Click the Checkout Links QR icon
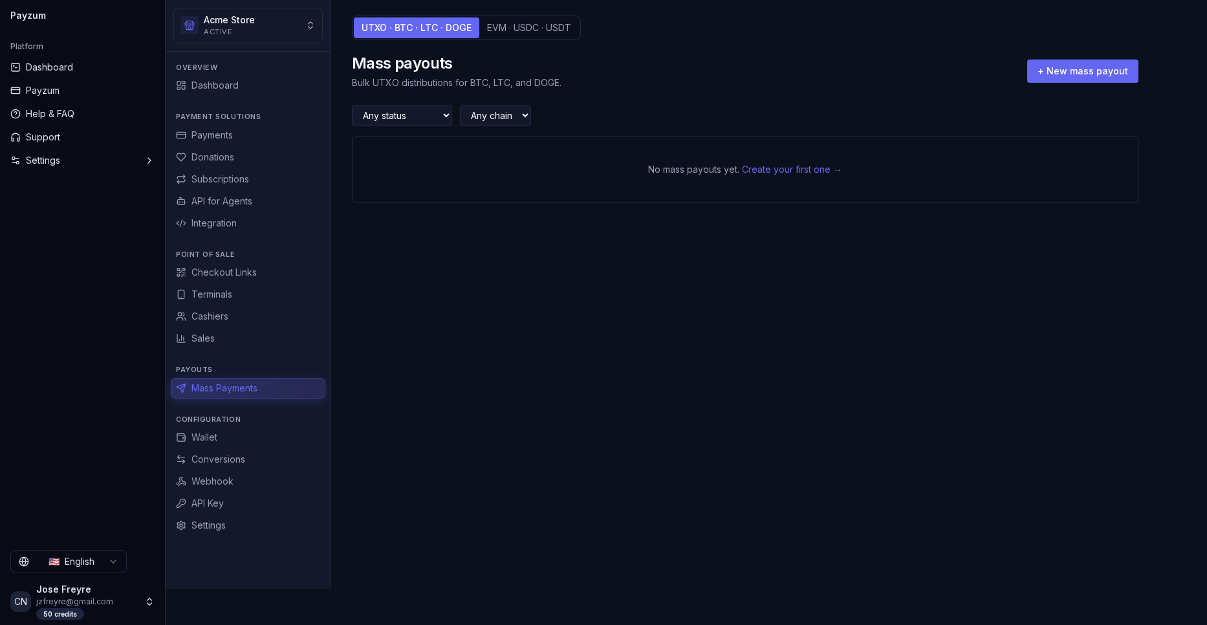Screen dimensions: 1207x625 click(x=181, y=272)
